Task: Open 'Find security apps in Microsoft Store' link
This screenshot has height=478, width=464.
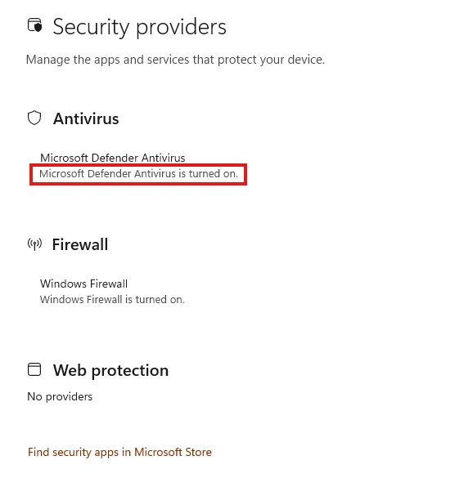Action: coord(119,452)
